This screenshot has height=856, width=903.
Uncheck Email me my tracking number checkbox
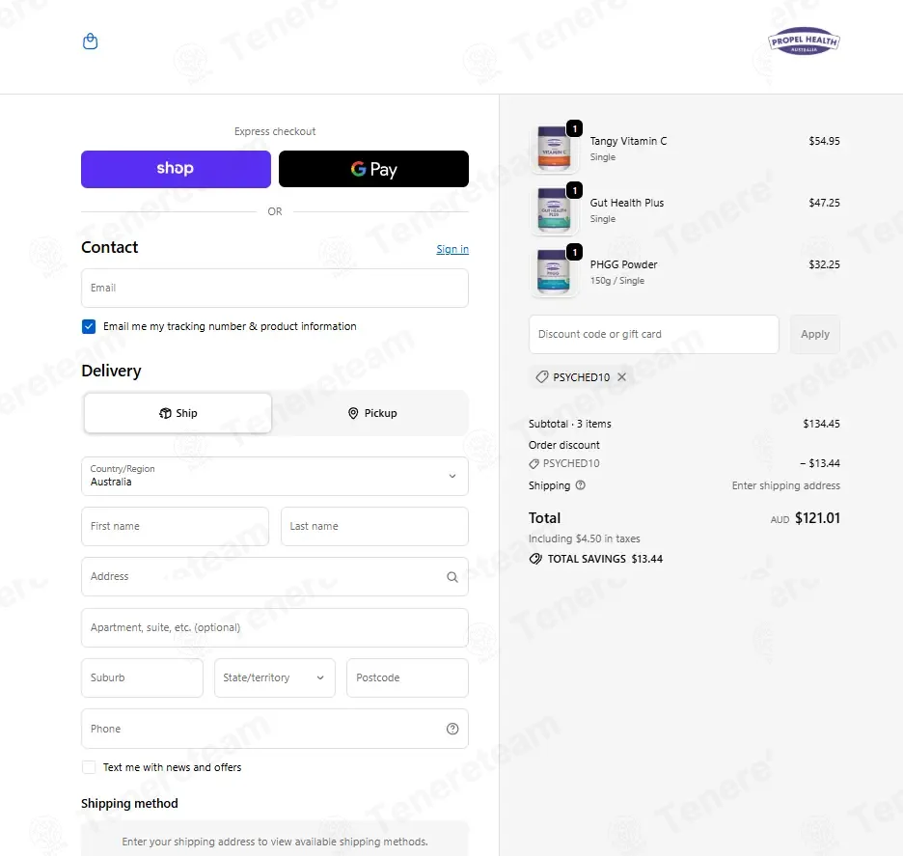click(89, 326)
